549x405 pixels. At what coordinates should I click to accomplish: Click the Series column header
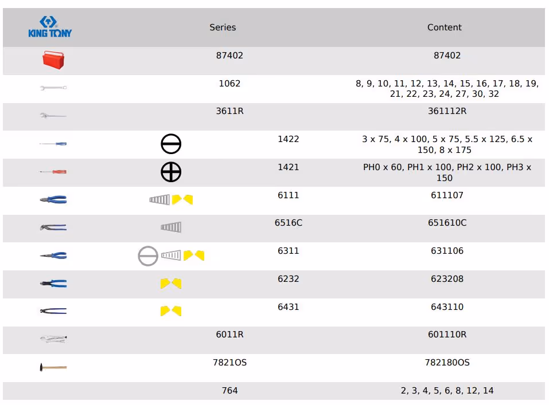(x=223, y=27)
